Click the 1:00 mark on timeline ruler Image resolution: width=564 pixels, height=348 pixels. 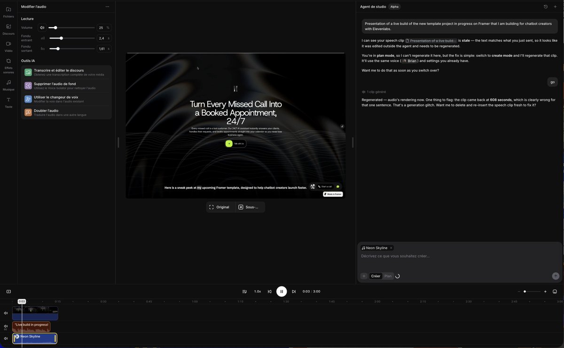click(x=195, y=302)
